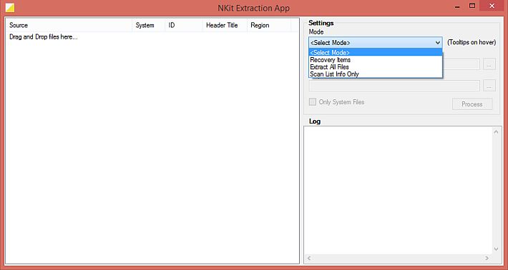Screen dimensions: 508x270
Task: Select Scan List Info Only mode
Action: click(x=376, y=74)
